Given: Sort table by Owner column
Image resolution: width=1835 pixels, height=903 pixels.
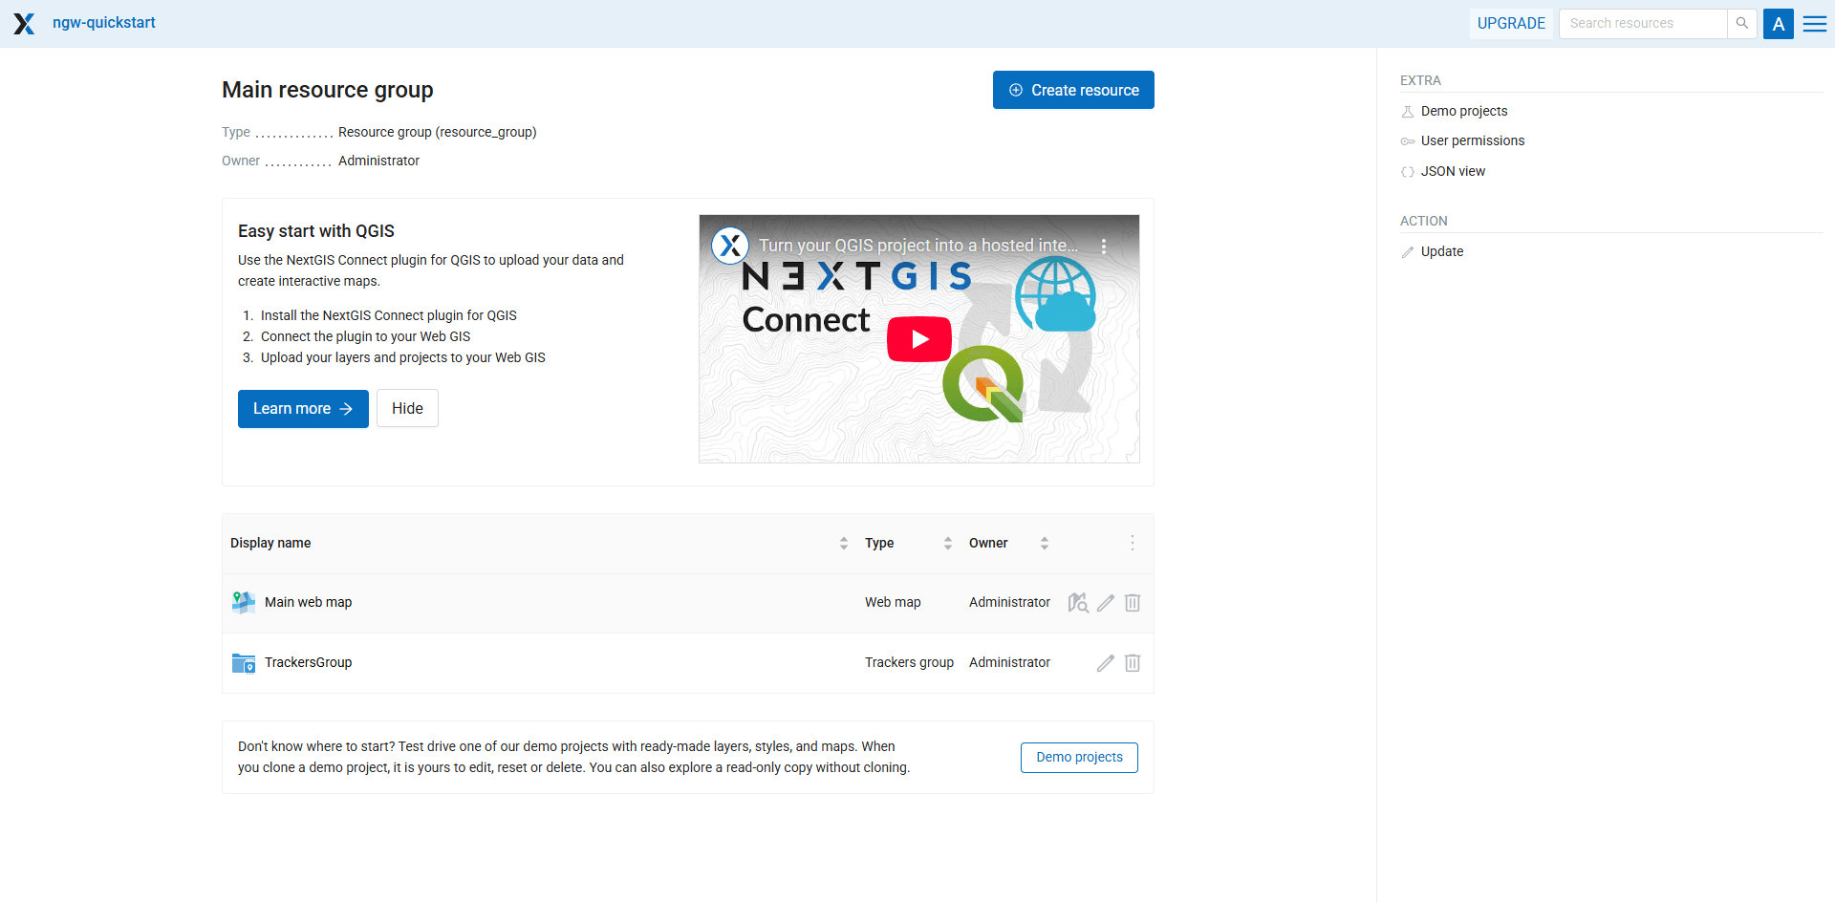Looking at the screenshot, I should coord(1044,543).
